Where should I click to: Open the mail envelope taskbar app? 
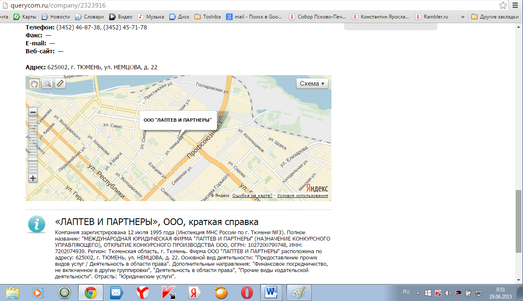pyautogui.click(x=116, y=292)
